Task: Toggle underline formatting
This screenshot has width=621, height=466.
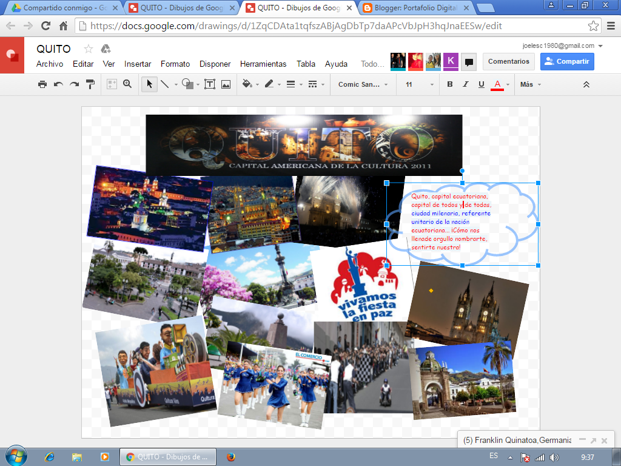Action: tap(481, 84)
